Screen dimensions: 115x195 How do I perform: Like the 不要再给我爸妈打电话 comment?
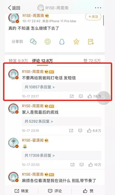pos(94,96)
